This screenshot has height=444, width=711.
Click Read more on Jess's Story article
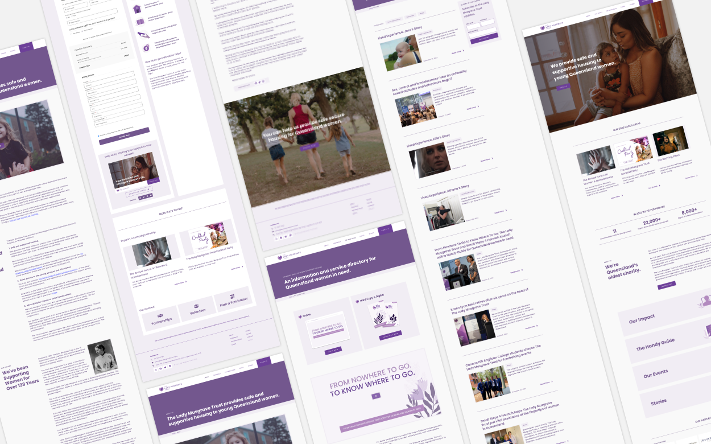458,51
